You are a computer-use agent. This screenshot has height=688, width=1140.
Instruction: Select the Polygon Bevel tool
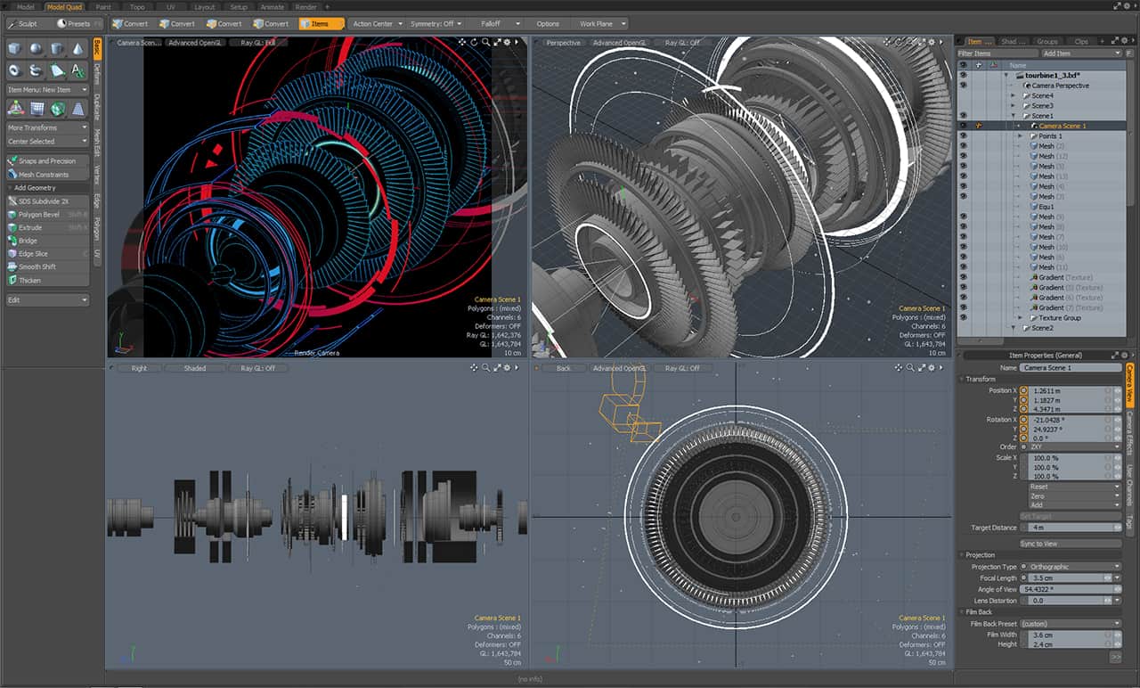(x=38, y=215)
